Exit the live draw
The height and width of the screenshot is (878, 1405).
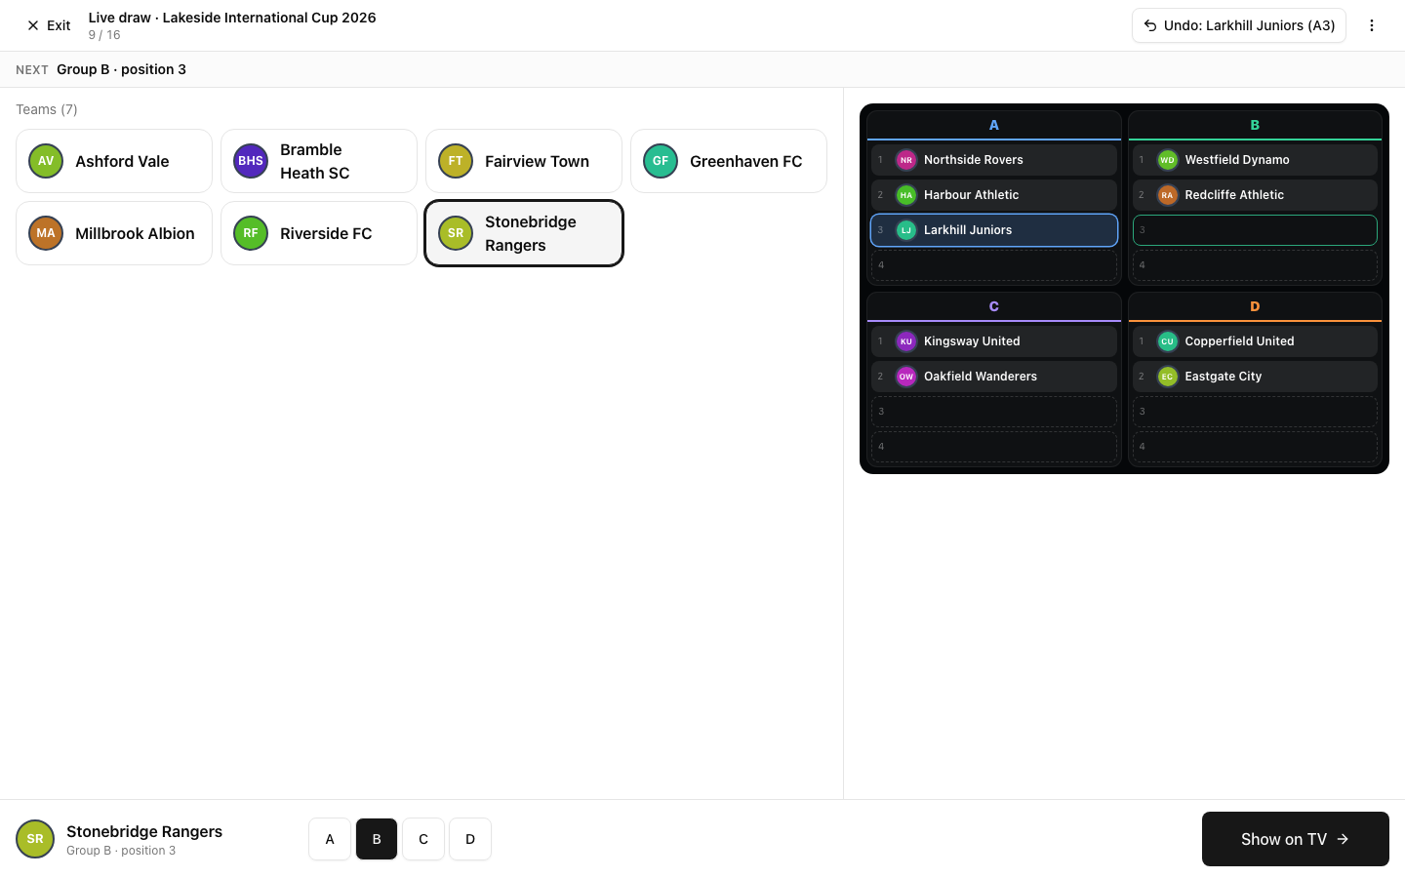49,25
